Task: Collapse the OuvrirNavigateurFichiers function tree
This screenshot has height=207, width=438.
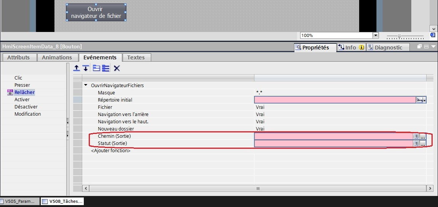Action: [86, 85]
